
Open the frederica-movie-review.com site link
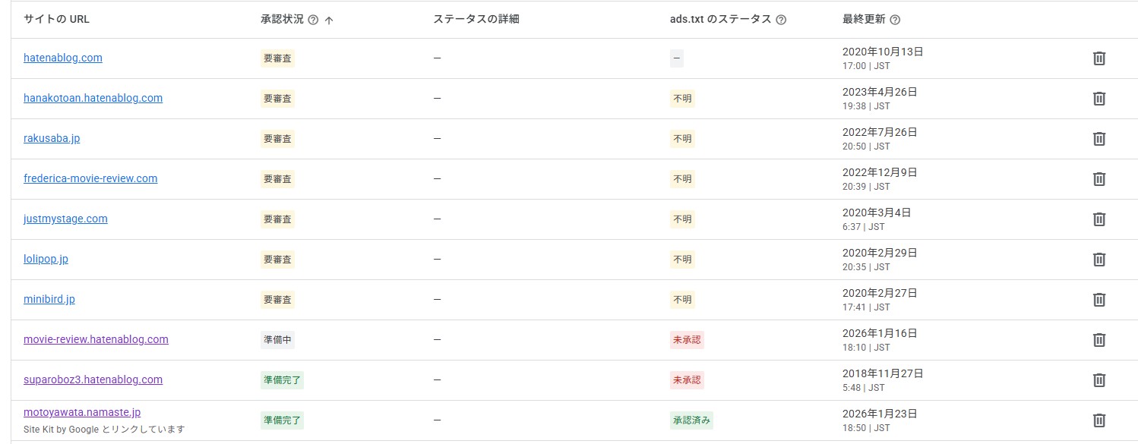click(90, 178)
